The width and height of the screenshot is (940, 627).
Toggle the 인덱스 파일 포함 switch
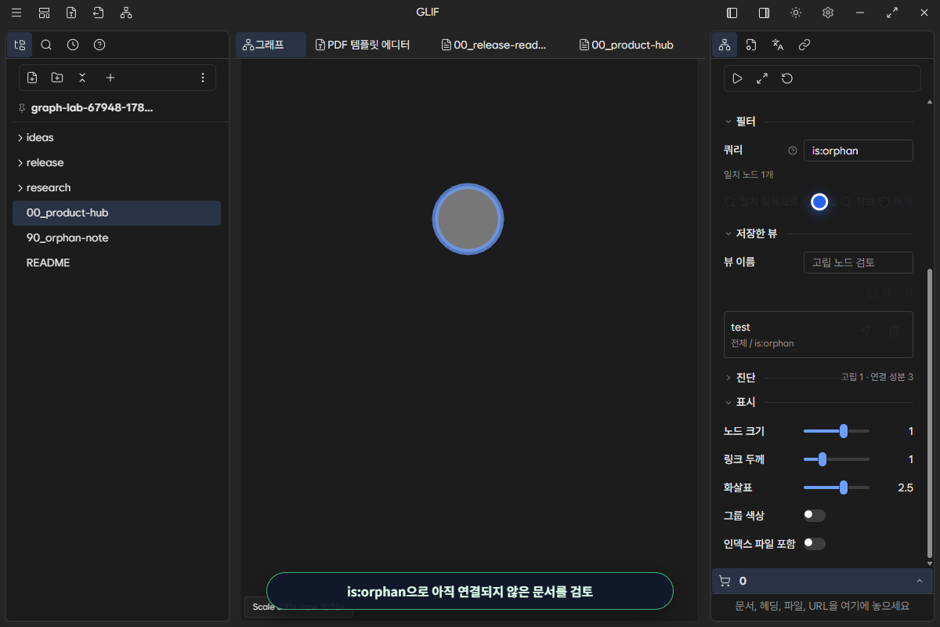815,544
